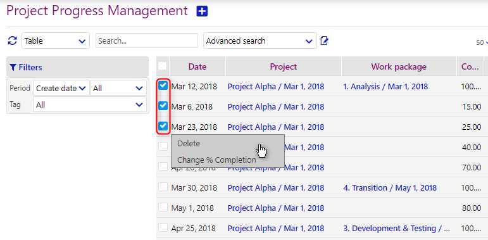Viewport: 488px width, 240px height.
Task: Click the Apr 25, 2018 date cell
Action: click(x=193, y=228)
